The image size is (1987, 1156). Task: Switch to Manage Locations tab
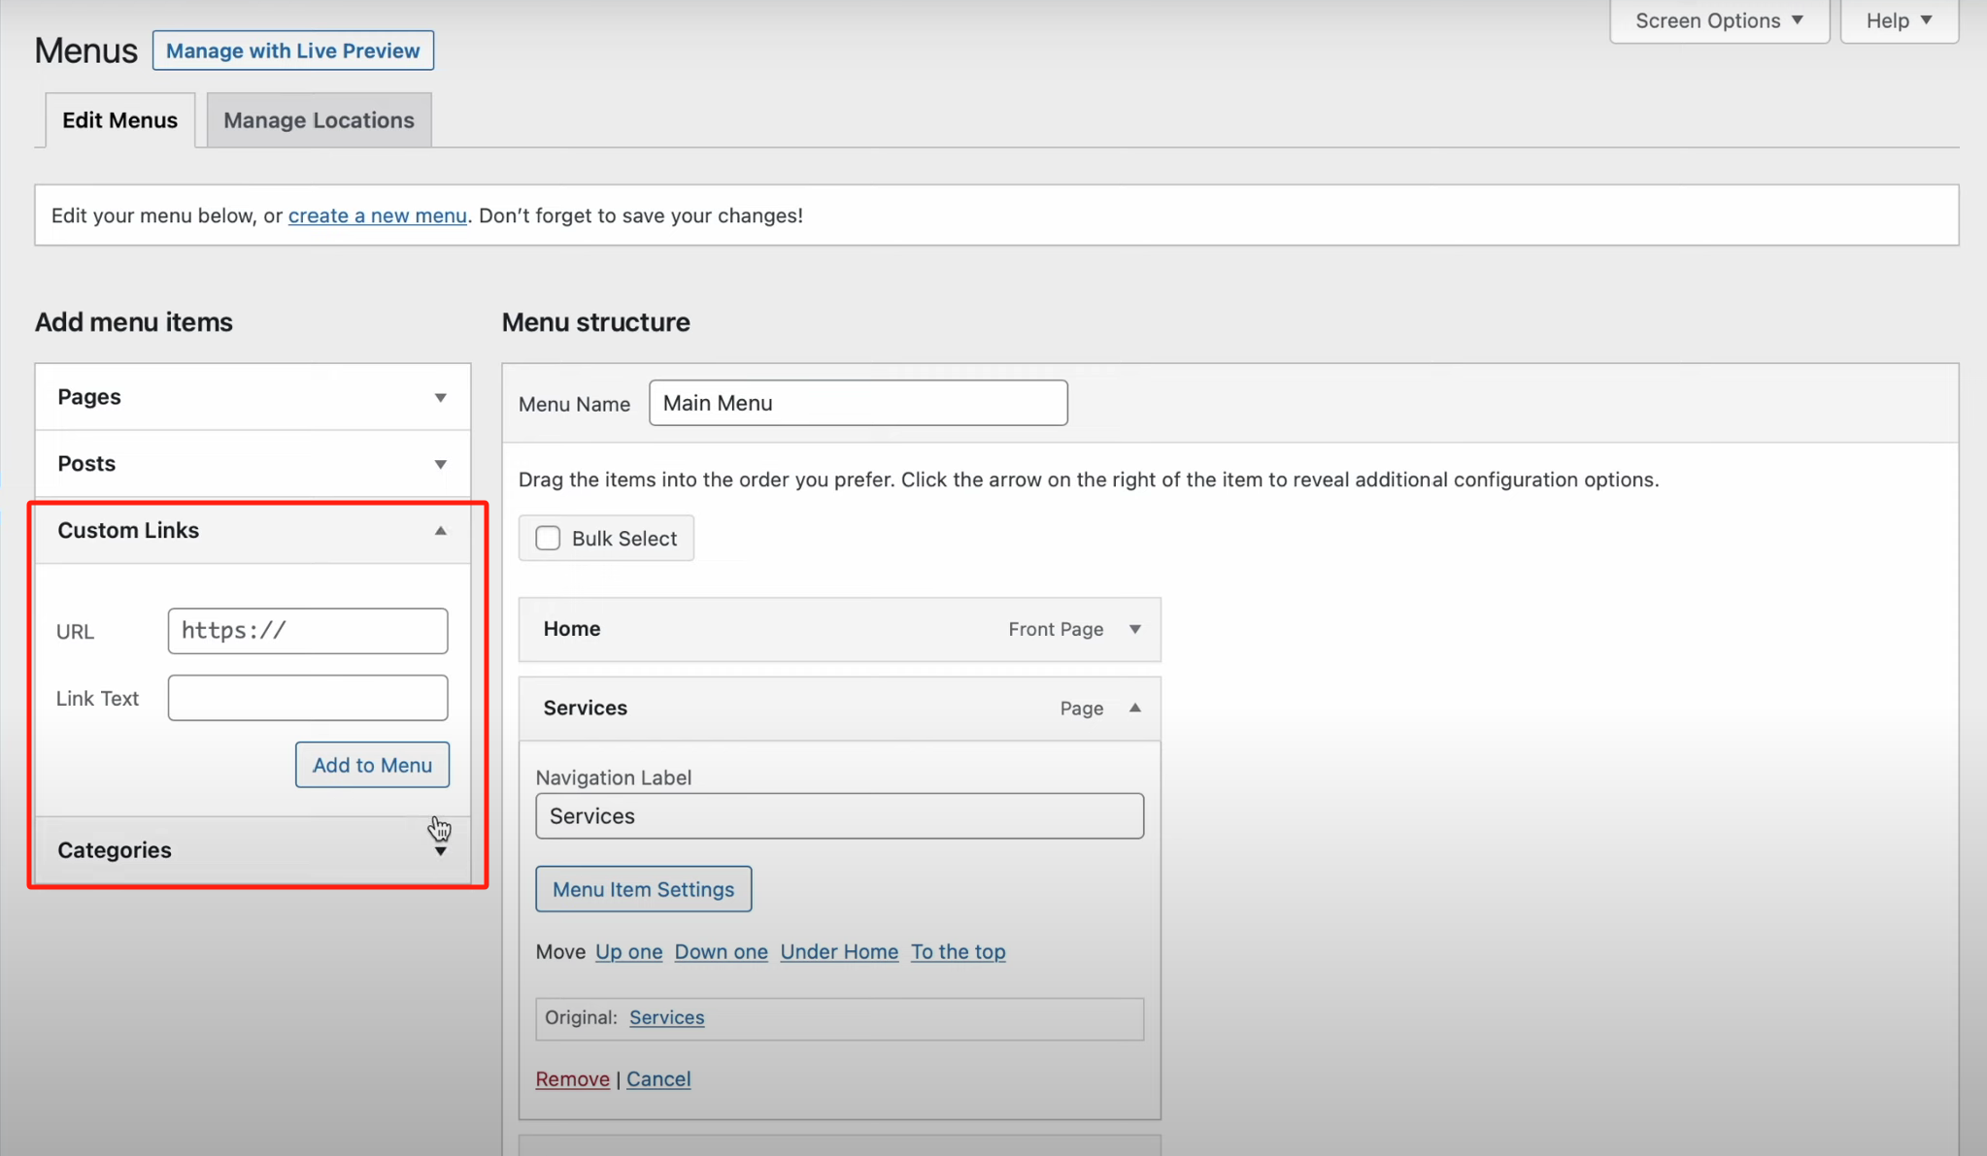319,120
